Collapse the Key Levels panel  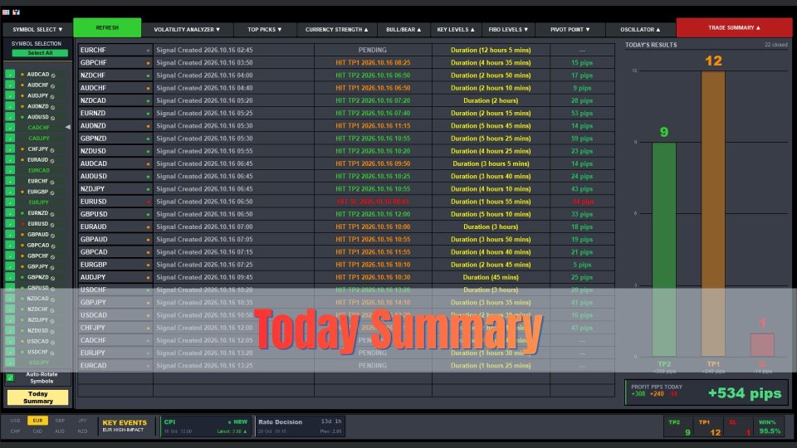point(456,30)
